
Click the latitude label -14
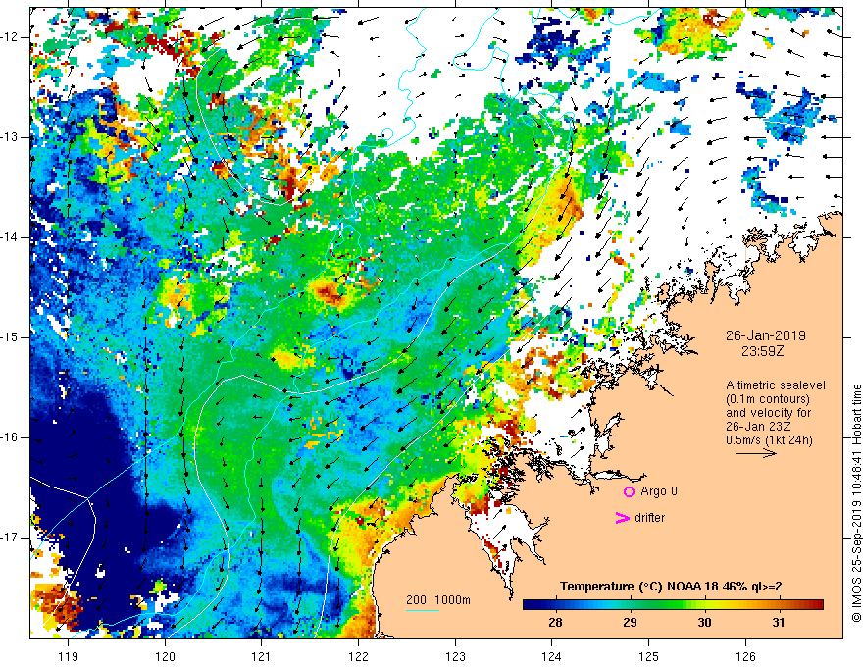[x=10, y=237]
